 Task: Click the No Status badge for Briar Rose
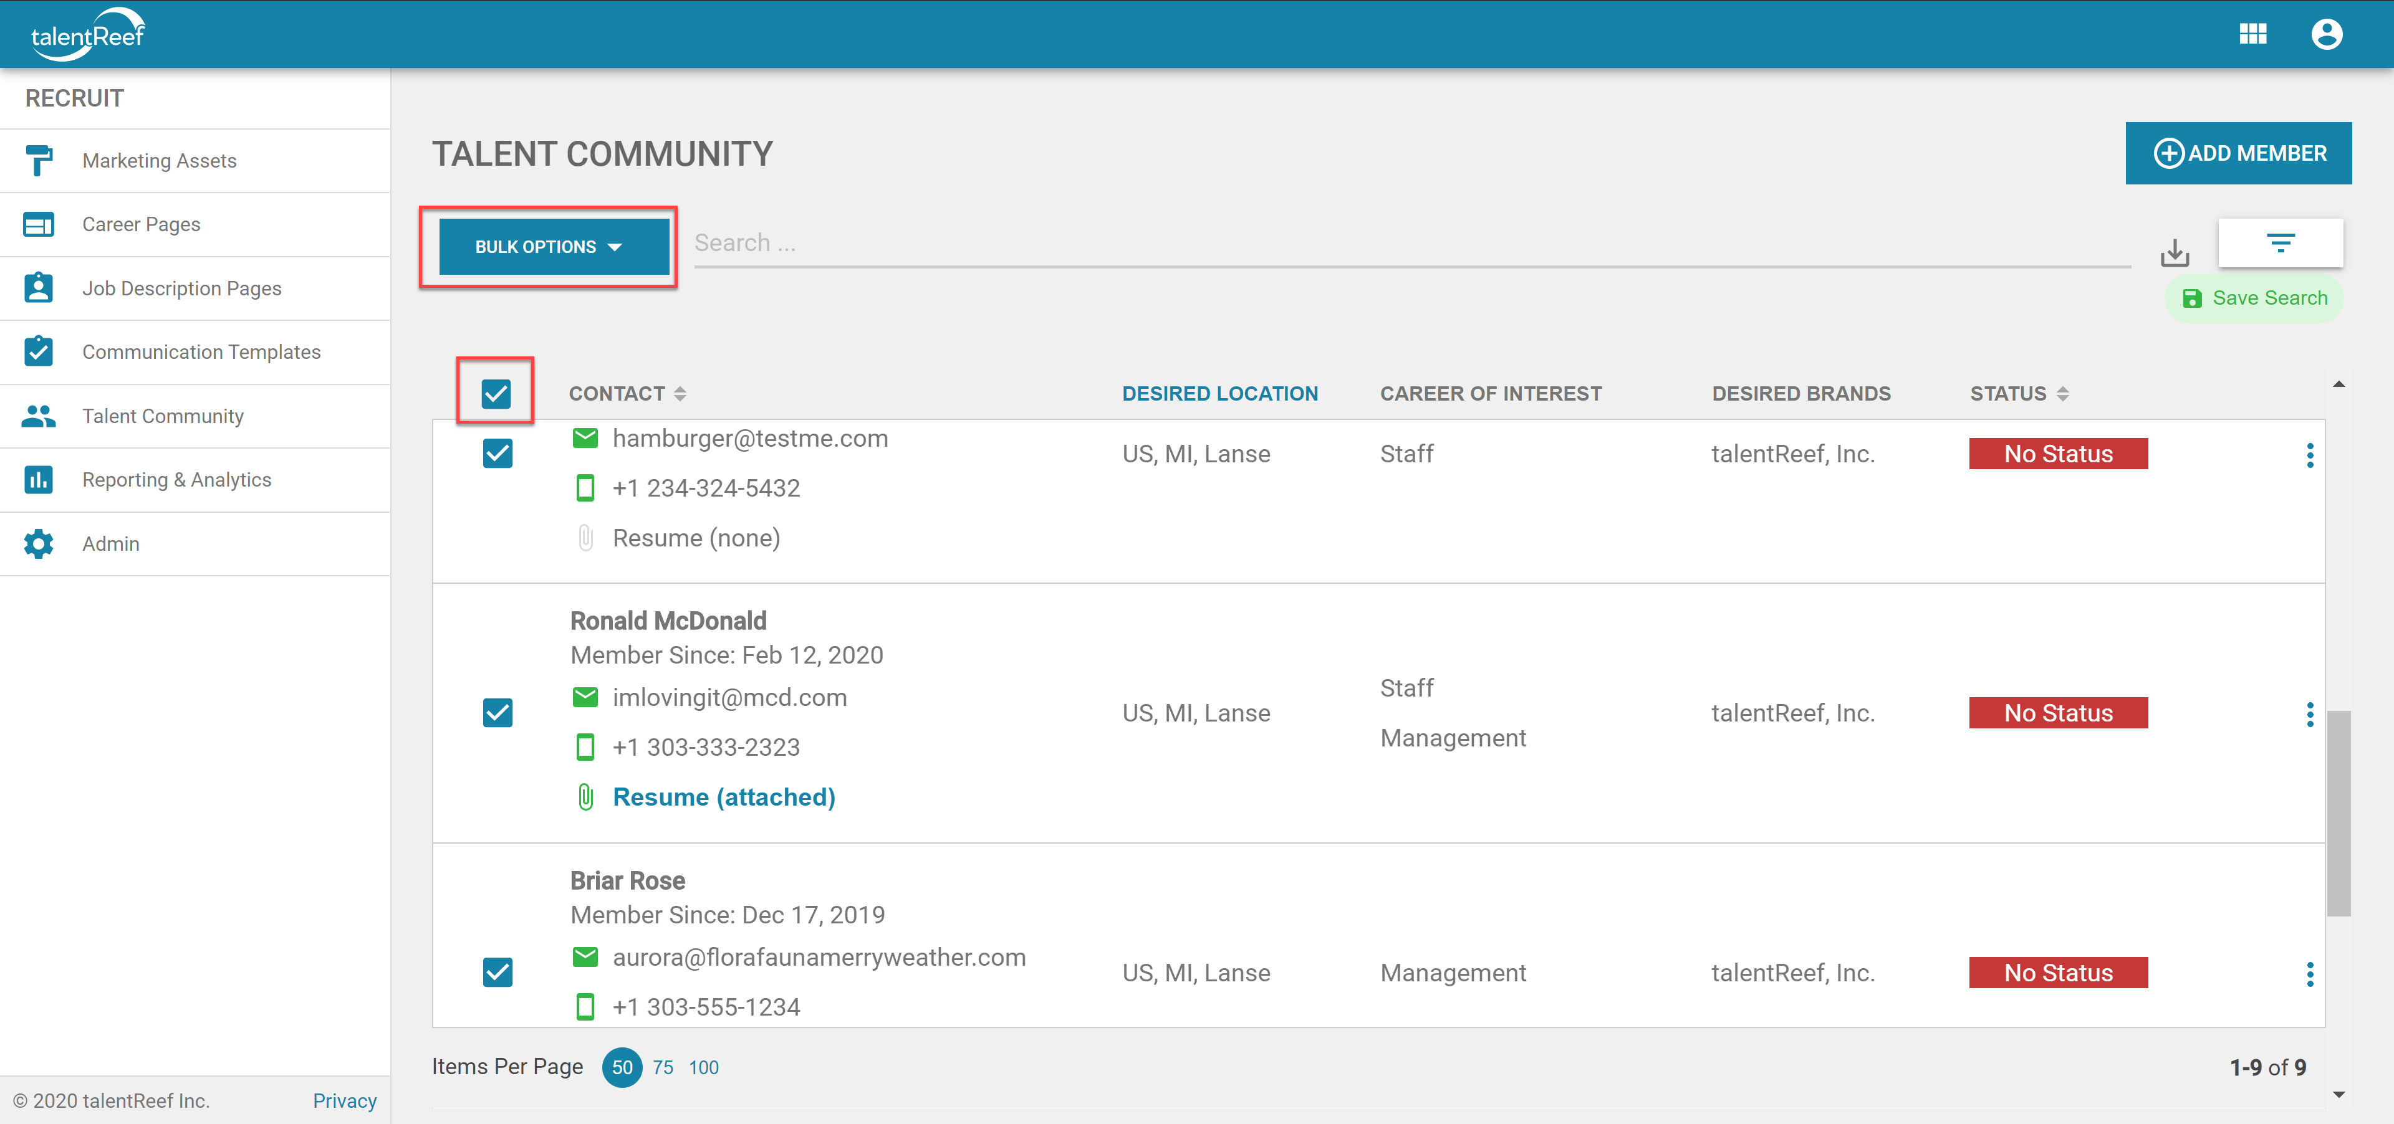[2059, 973]
